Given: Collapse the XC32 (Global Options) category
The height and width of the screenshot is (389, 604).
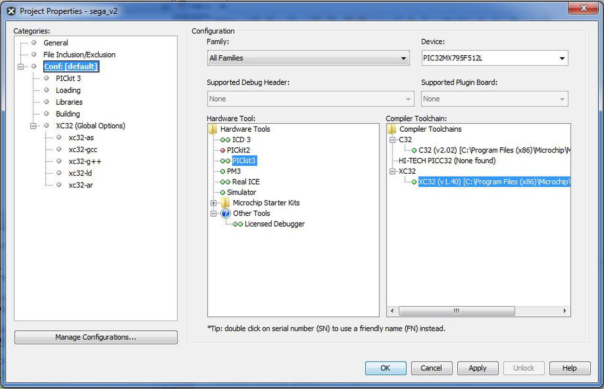Looking at the screenshot, I should point(33,126).
